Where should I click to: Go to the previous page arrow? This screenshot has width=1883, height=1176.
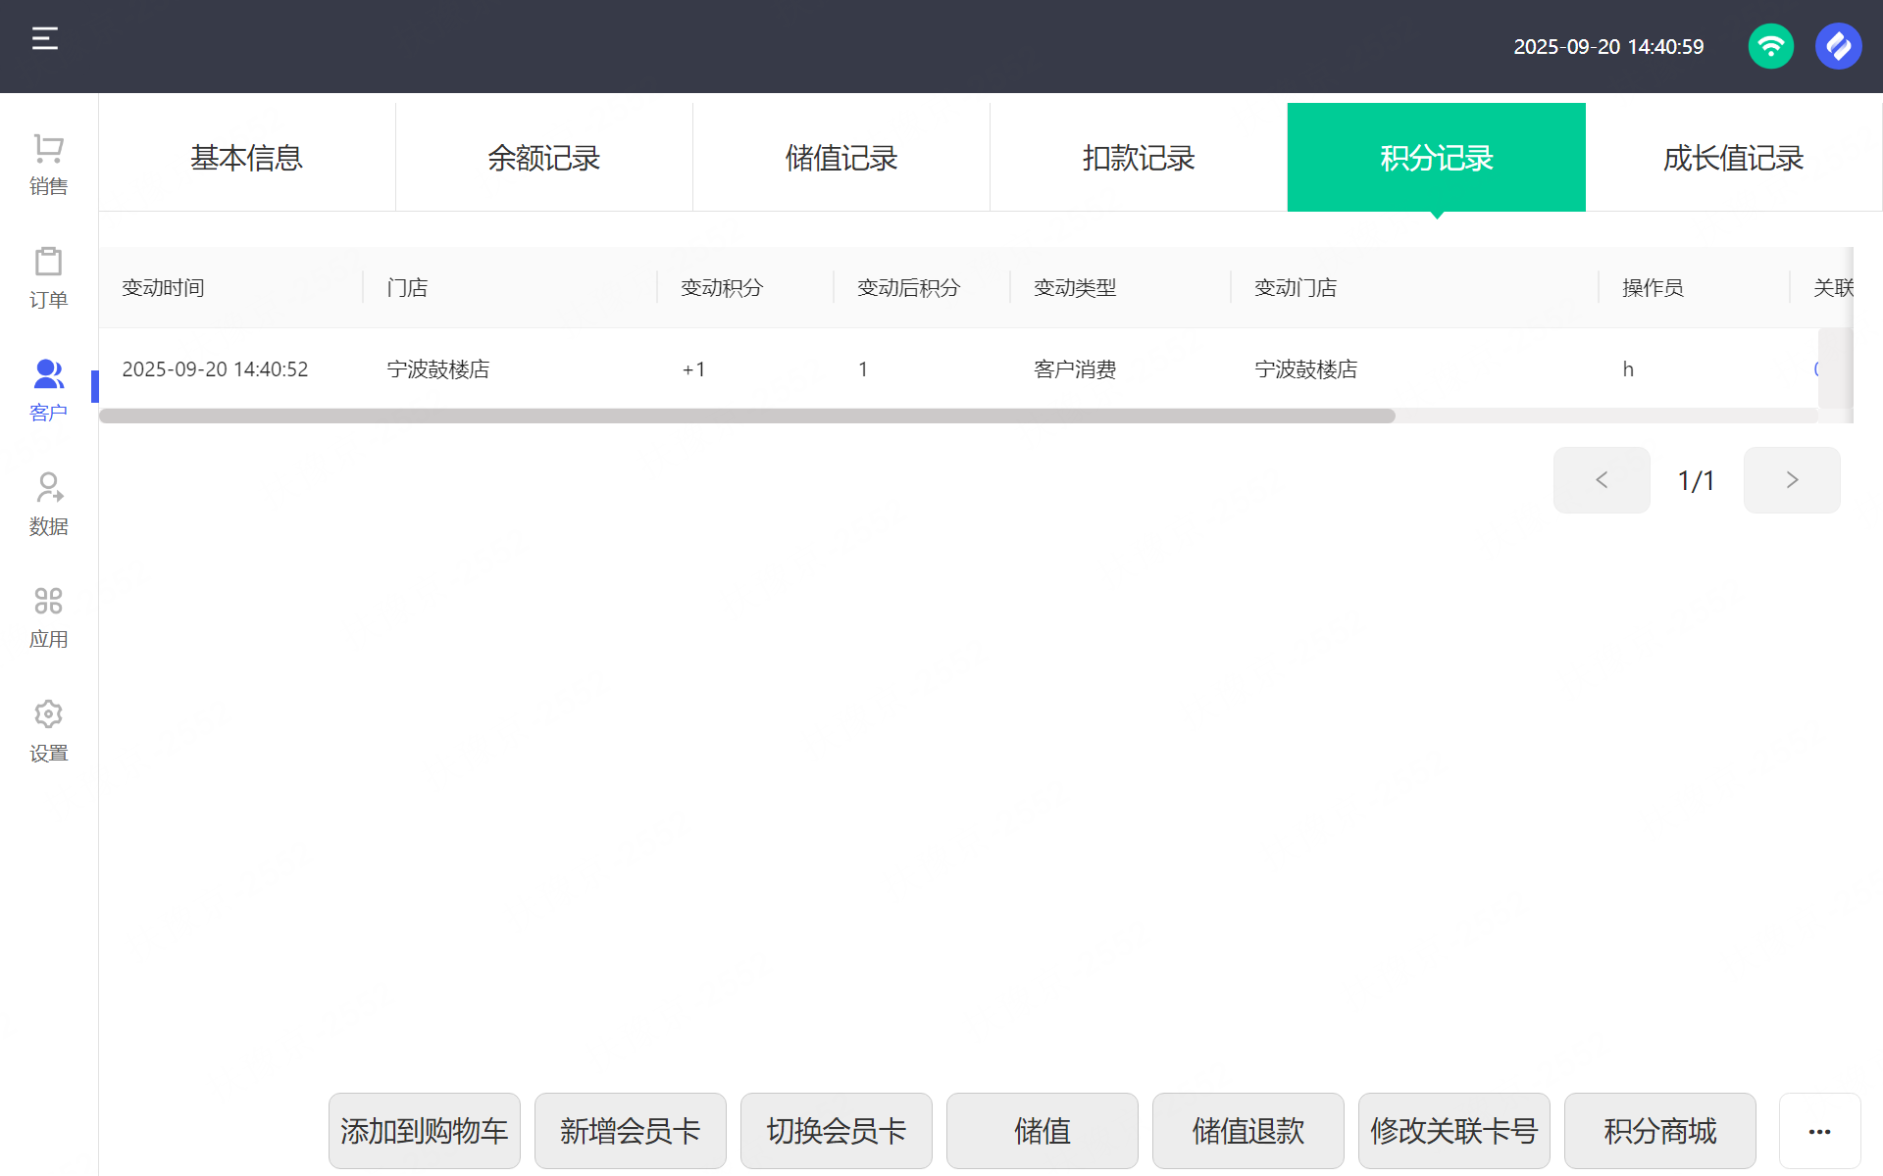pyautogui.click(x=1602, y=480)
